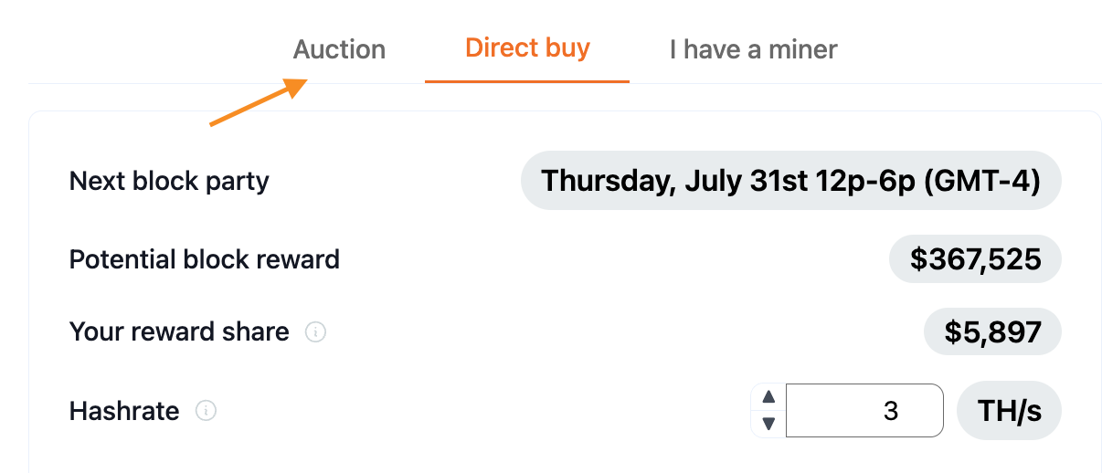
Task: Click the Next block party label
Action: click(x=169, y=181)
